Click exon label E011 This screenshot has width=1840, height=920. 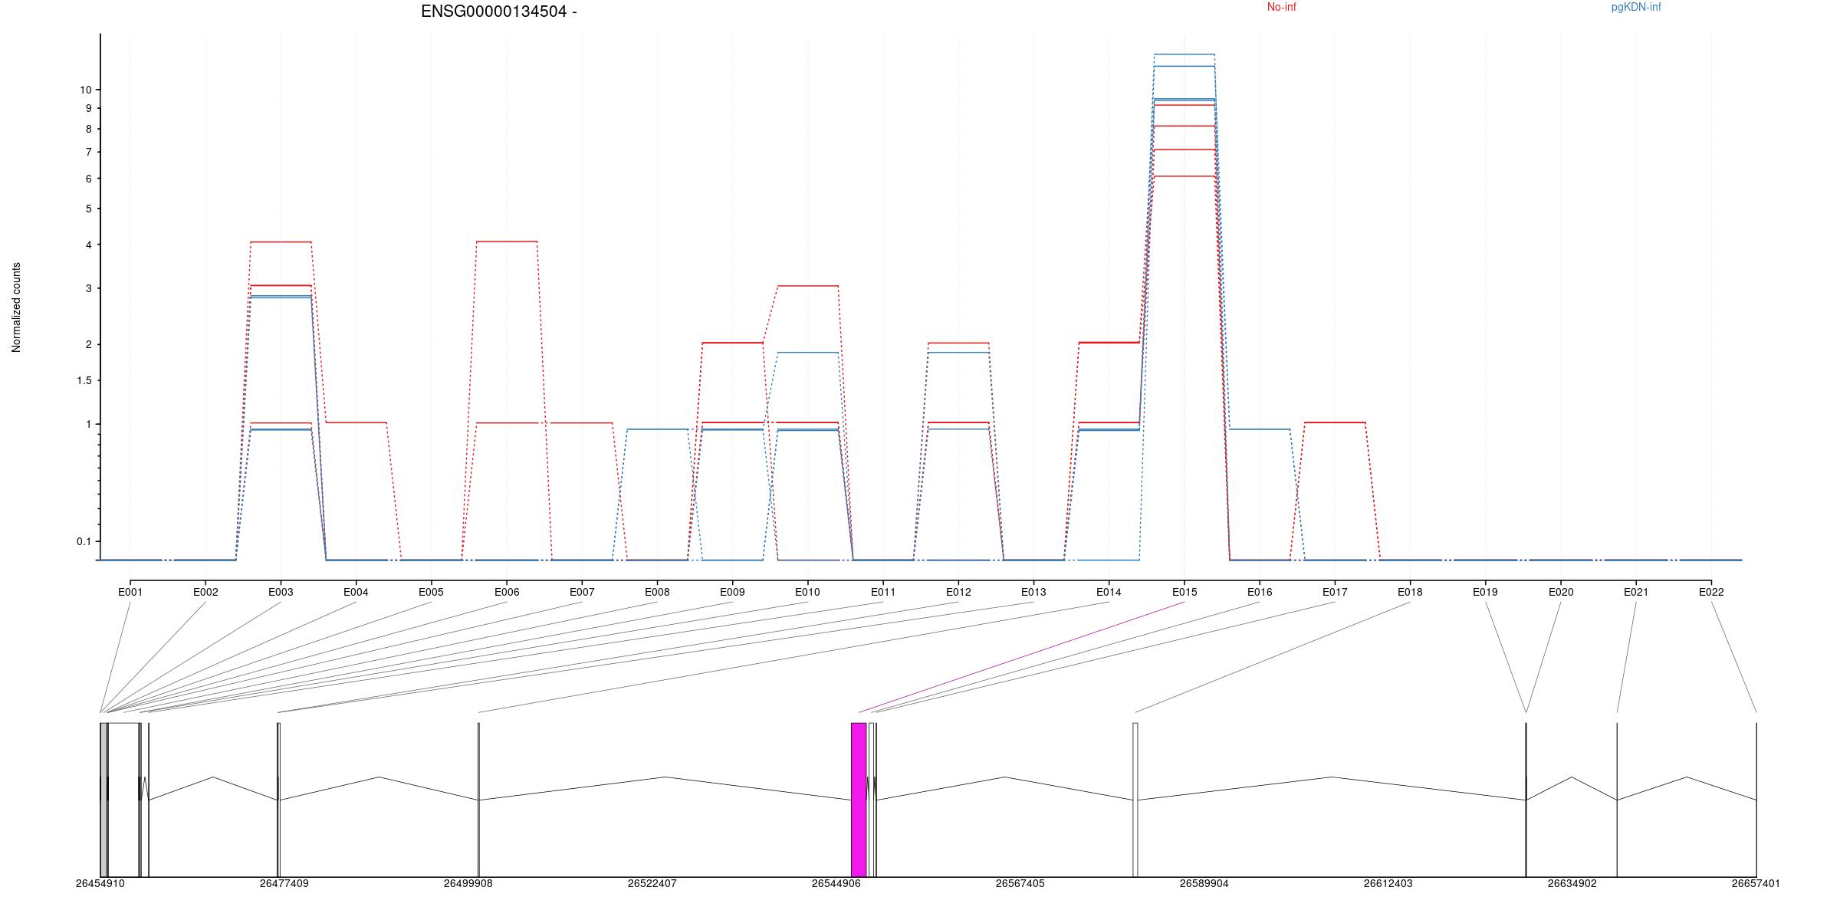(x=883, y=592)
